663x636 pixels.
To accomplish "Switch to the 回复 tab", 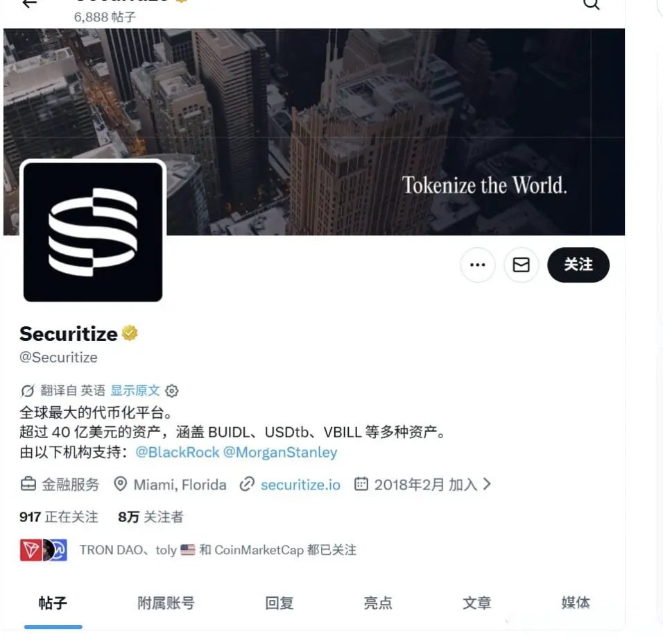I will coord(279,603).
